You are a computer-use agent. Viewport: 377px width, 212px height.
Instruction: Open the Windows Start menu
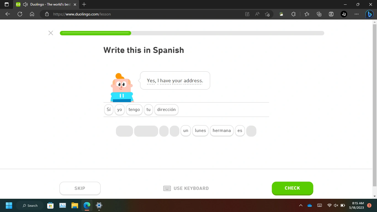9,205
